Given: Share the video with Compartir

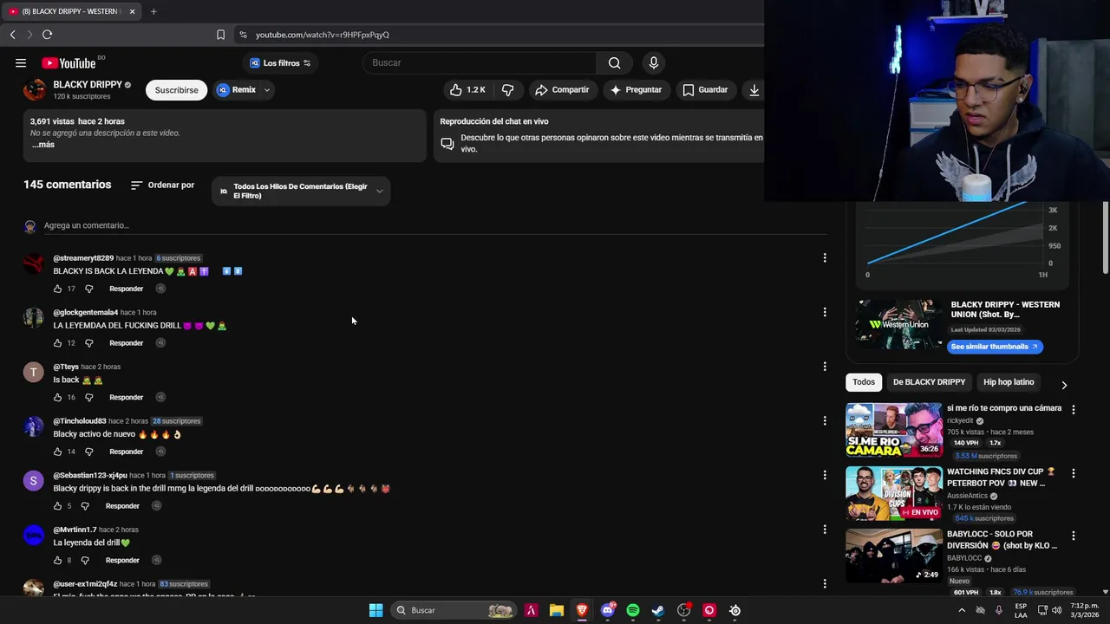Looking at the screenshot, I should coord(561,89).
